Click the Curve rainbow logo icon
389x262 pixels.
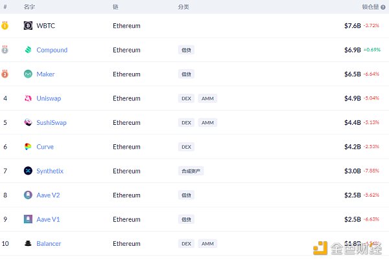click(x=28, y=147)
